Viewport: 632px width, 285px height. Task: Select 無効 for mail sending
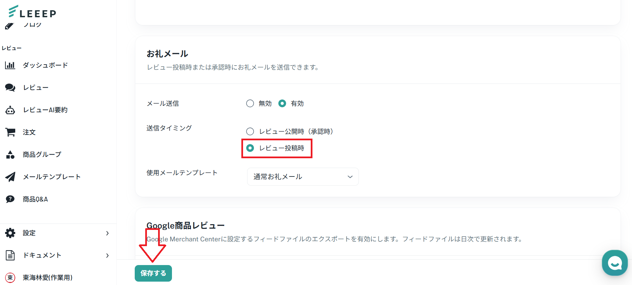point(250,103)
